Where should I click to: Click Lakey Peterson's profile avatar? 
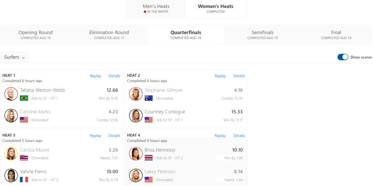coord(136,175)
